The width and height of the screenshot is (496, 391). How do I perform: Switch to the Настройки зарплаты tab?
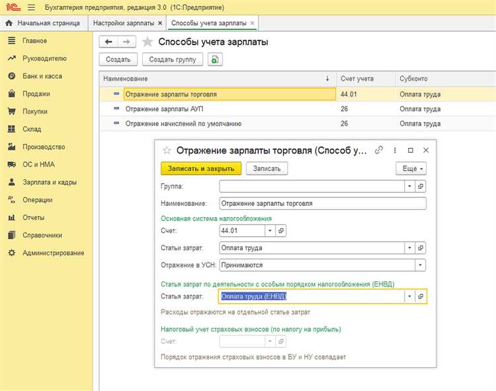[x=124, y=23]
